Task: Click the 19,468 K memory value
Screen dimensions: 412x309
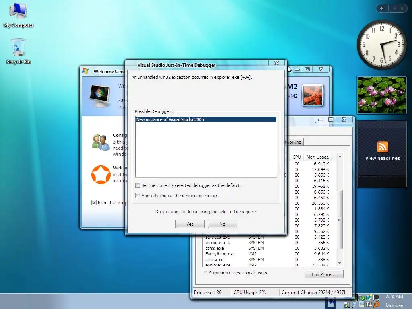Action: point(320,186)
